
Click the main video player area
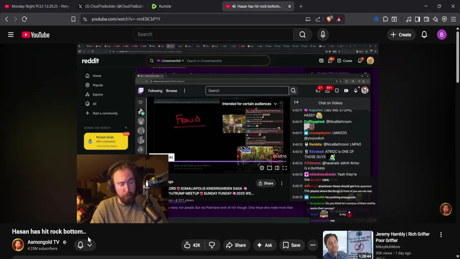pos(227,133)
